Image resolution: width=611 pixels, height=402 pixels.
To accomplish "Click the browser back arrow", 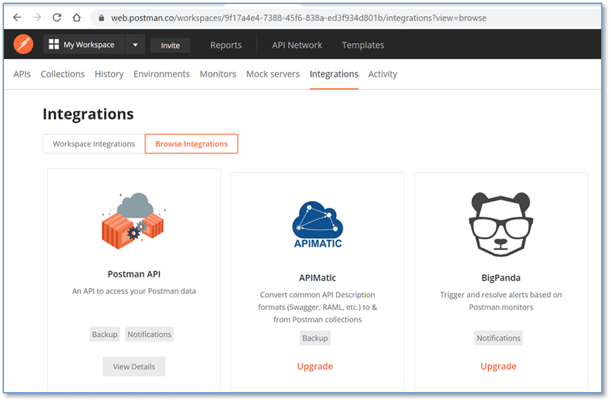I will (x=17, y=18).
